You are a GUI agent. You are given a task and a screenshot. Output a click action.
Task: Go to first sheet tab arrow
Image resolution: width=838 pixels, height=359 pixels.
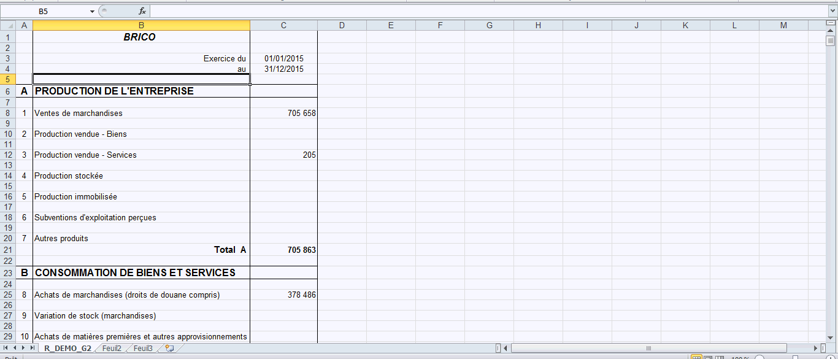[7, 348]
